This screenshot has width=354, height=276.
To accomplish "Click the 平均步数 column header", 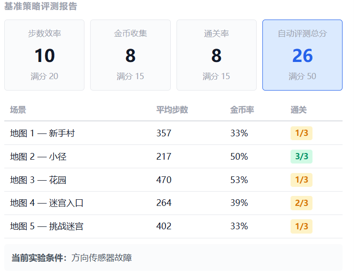I will click(x=172, y=110).
